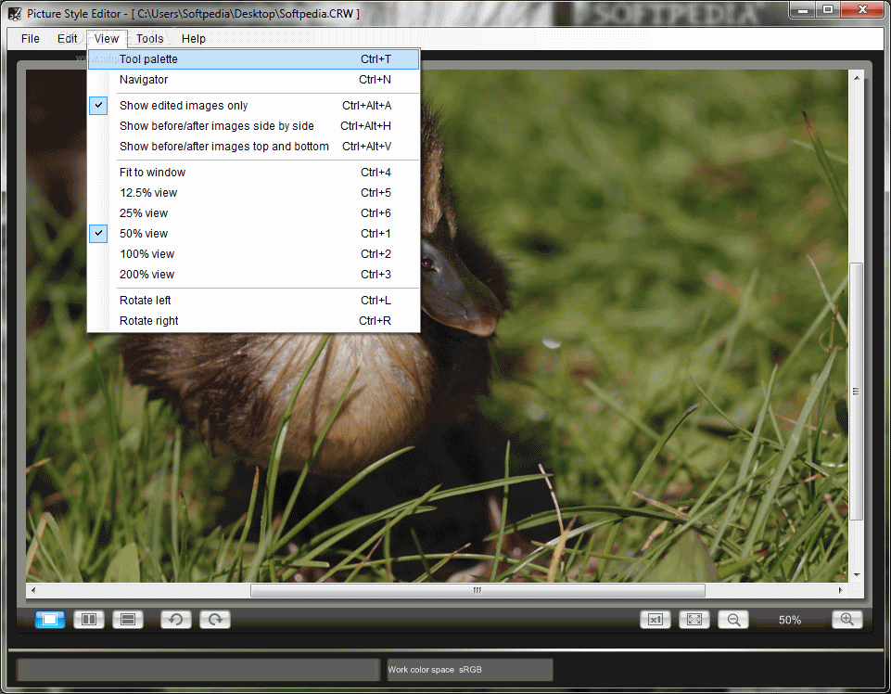
Task: Select 25% view menu entry
Action: point(253,213)
